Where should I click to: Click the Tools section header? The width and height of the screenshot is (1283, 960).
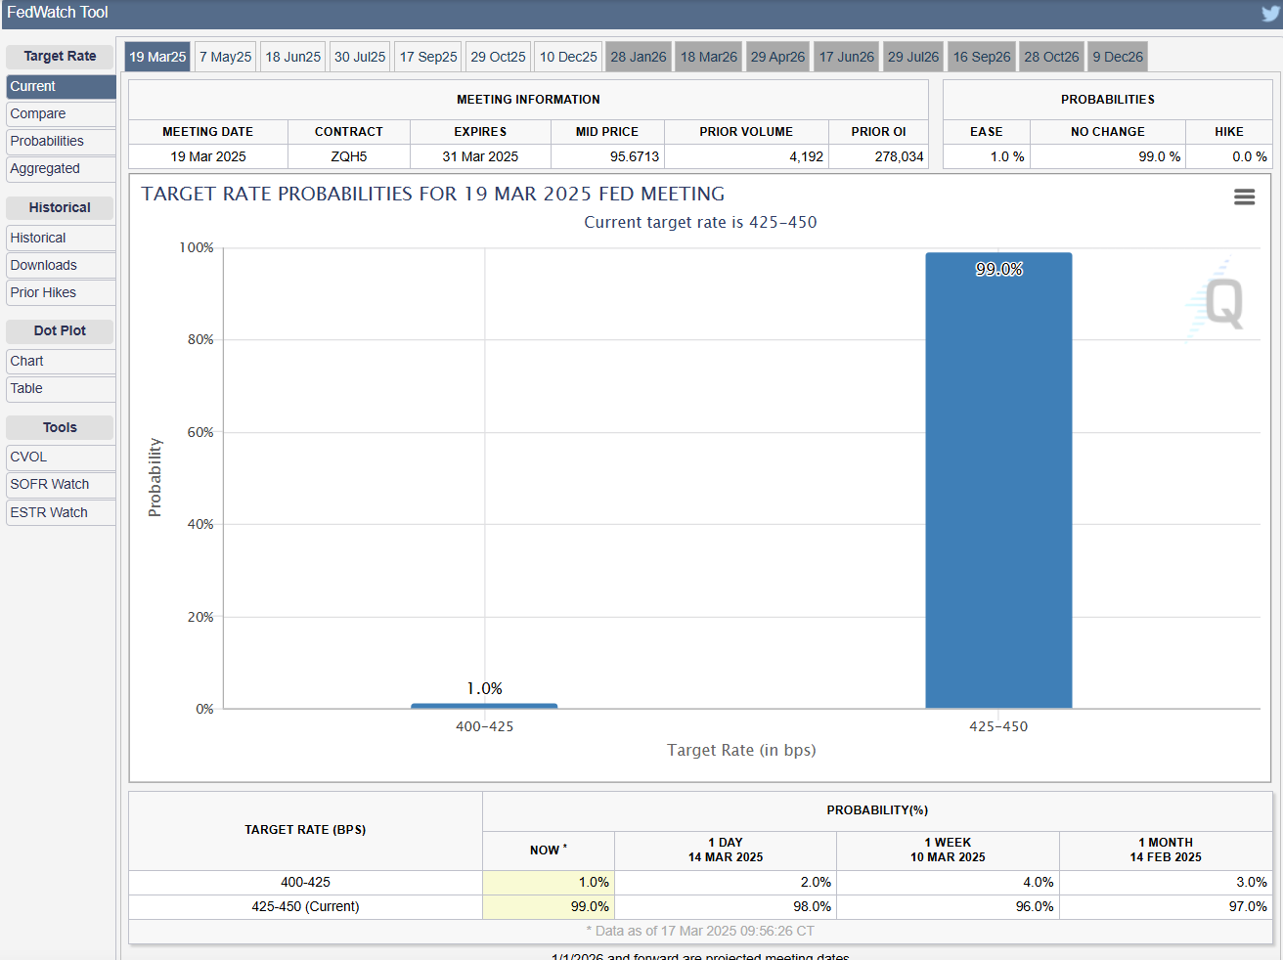(x=60, y=427)
